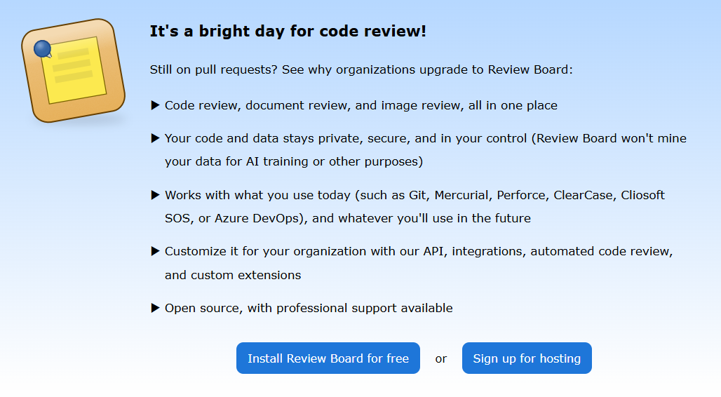Click "Open source, with professional support available" text

[309, 308]
